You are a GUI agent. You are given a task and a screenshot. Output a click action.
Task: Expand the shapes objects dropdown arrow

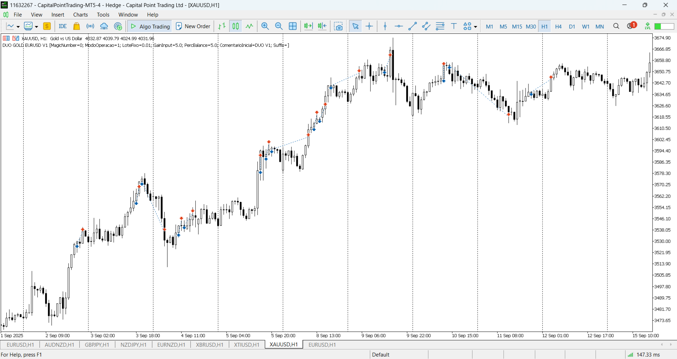tap(476, 27)
